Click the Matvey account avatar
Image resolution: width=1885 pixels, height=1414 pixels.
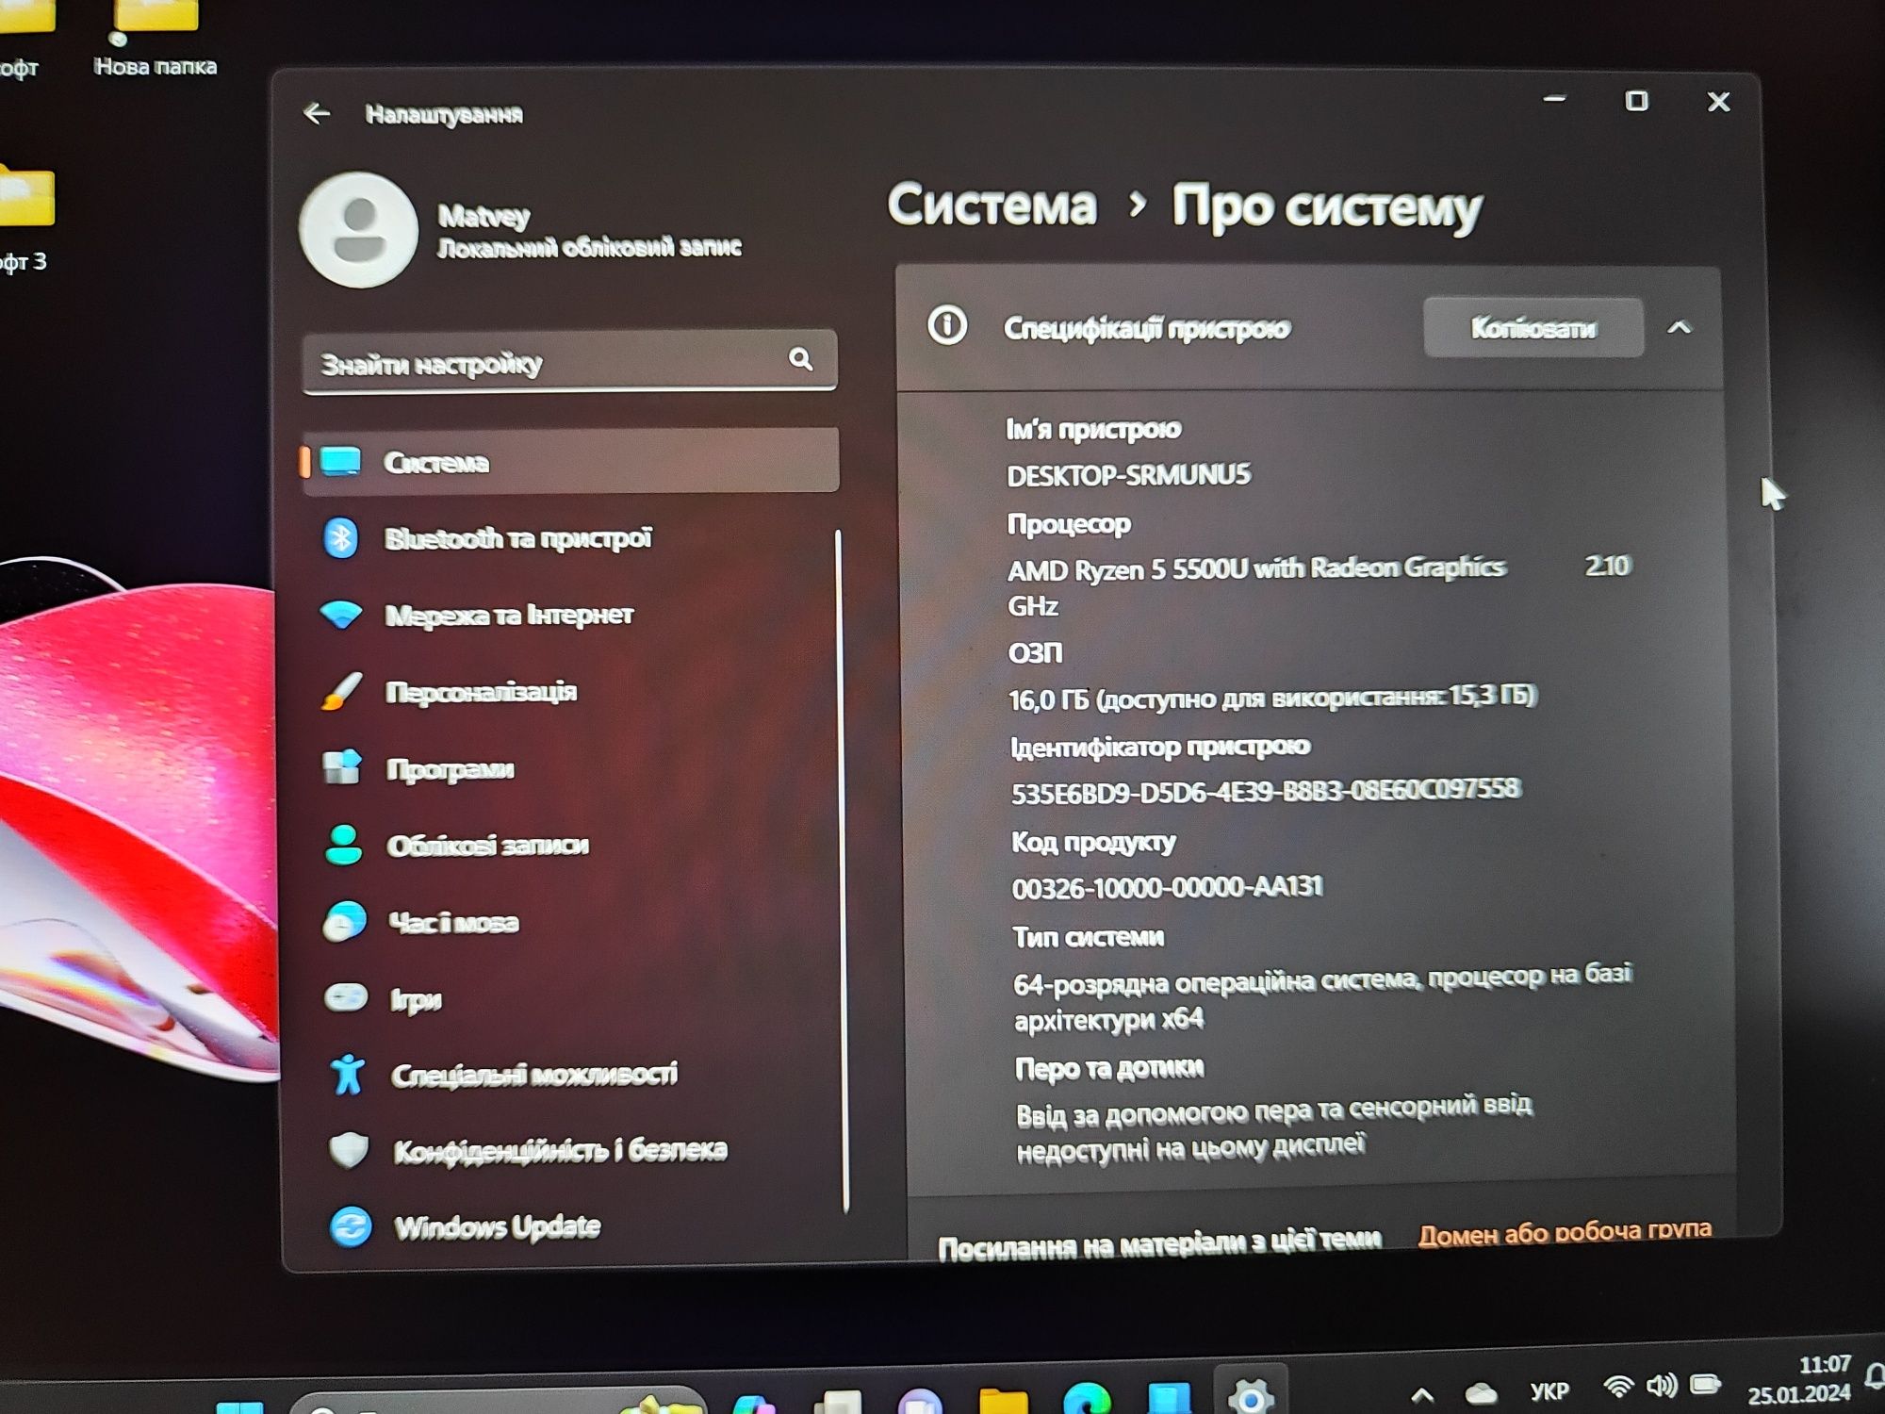(359, 229)
